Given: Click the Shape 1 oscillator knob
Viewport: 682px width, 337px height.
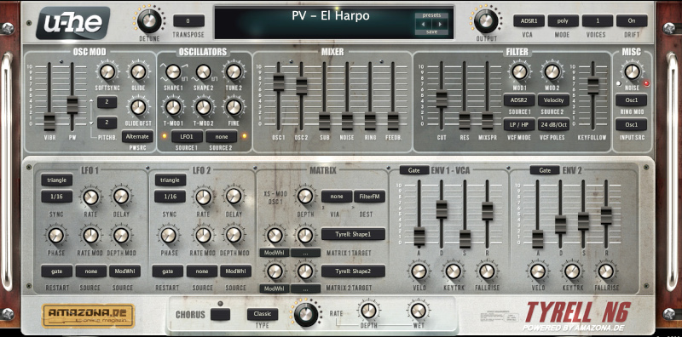Looking at the screenshot, I should click(173, 71).
